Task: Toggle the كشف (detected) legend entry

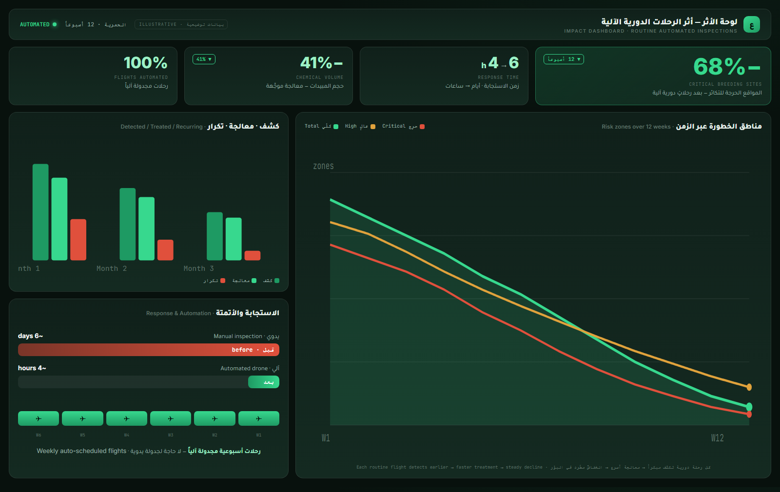Action: point(271,281)
